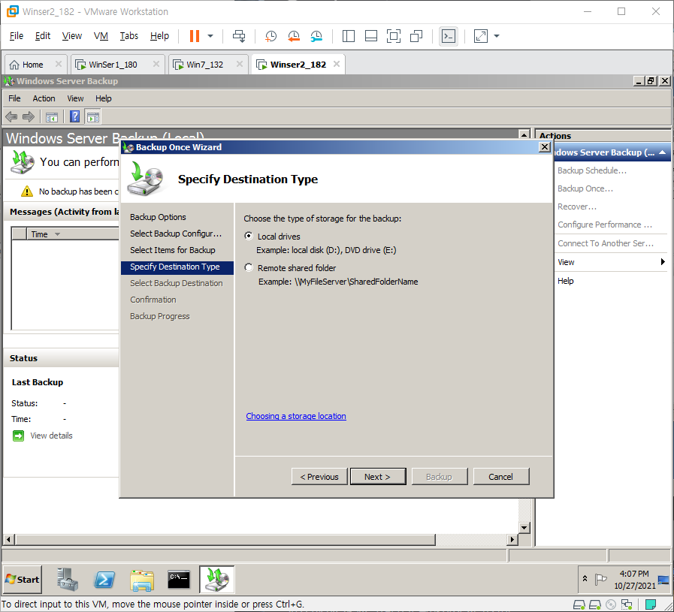
Task: Take a snapshot of this virtual machine
Action: click(271, 36)
